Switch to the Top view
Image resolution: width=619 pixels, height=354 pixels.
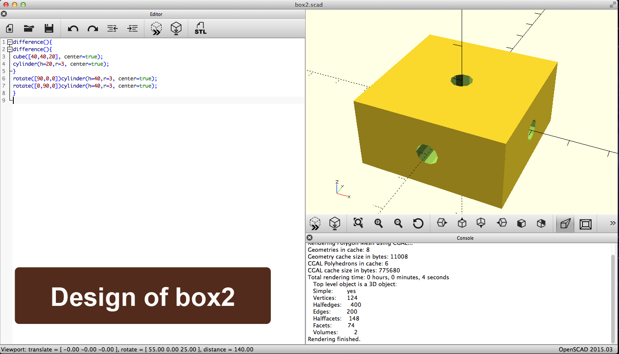[x=462, y=223]
